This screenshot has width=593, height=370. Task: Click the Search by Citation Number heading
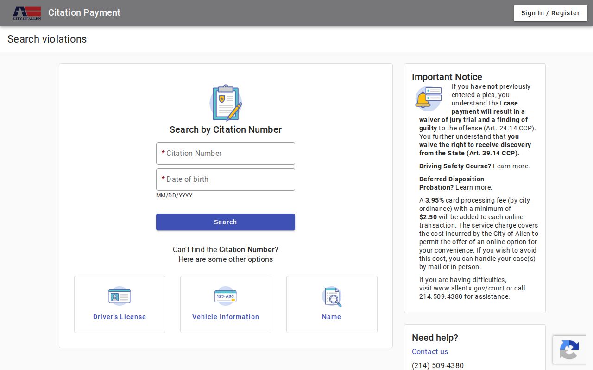coord(226,129)
